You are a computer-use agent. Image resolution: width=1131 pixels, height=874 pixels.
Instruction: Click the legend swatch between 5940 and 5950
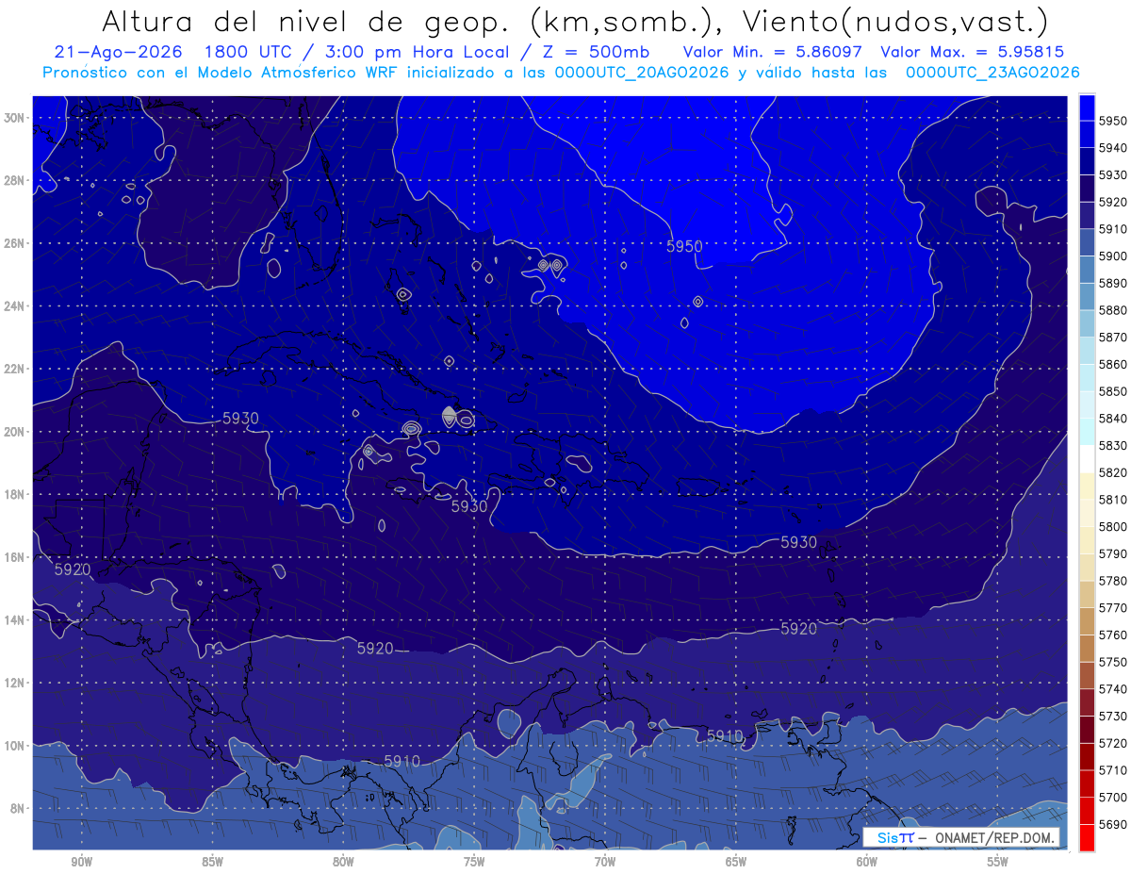point(1087,134)
